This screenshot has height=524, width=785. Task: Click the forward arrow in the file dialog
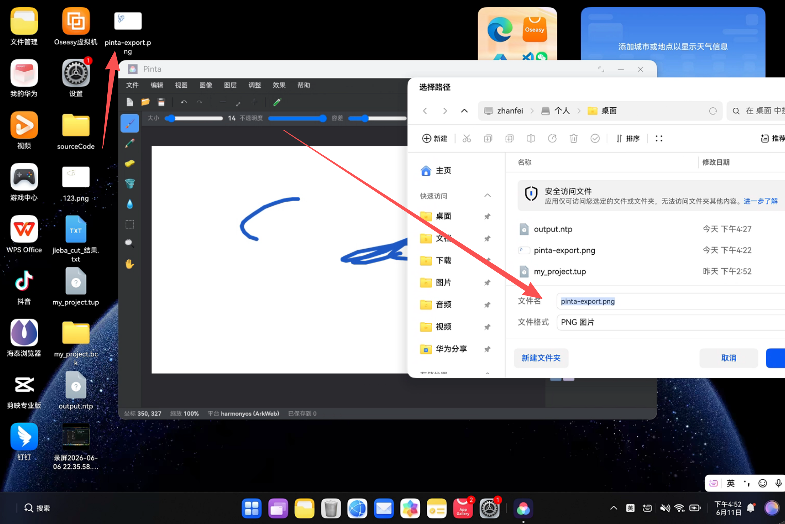(445, 111)
